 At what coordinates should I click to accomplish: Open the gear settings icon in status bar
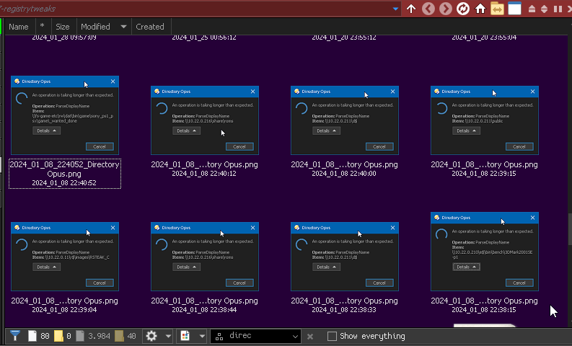151,336
